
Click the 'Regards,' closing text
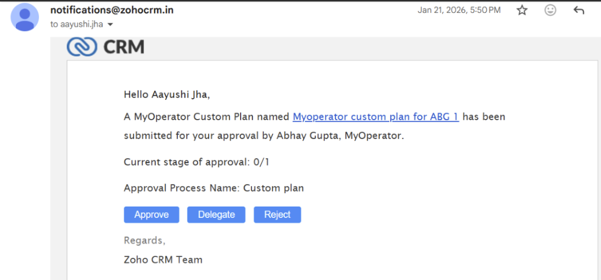pyautogui.click(x=145, y=240)
